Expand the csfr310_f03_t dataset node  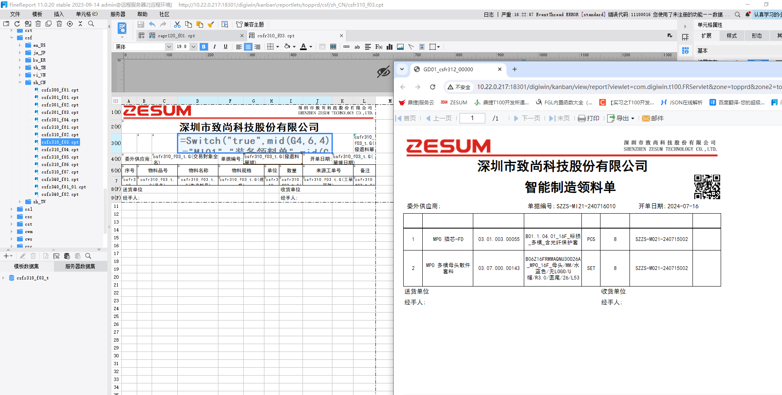coord(3,278)
